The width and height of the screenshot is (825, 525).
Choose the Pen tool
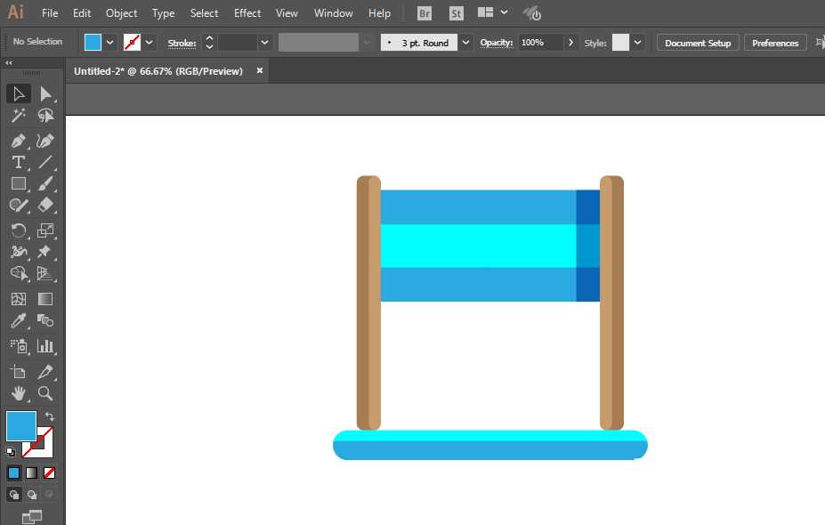[x=18, y=141]
